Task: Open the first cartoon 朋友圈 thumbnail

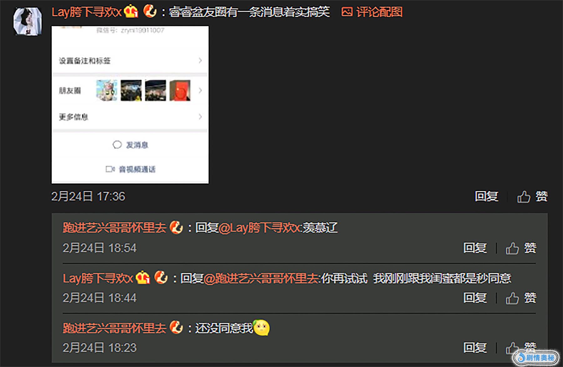Action: coord(107,91)
